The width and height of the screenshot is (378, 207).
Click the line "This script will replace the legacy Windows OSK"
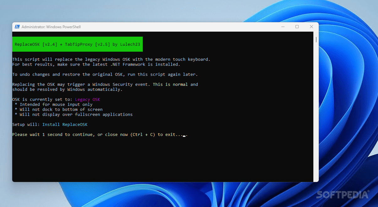(x=111, y=60)
